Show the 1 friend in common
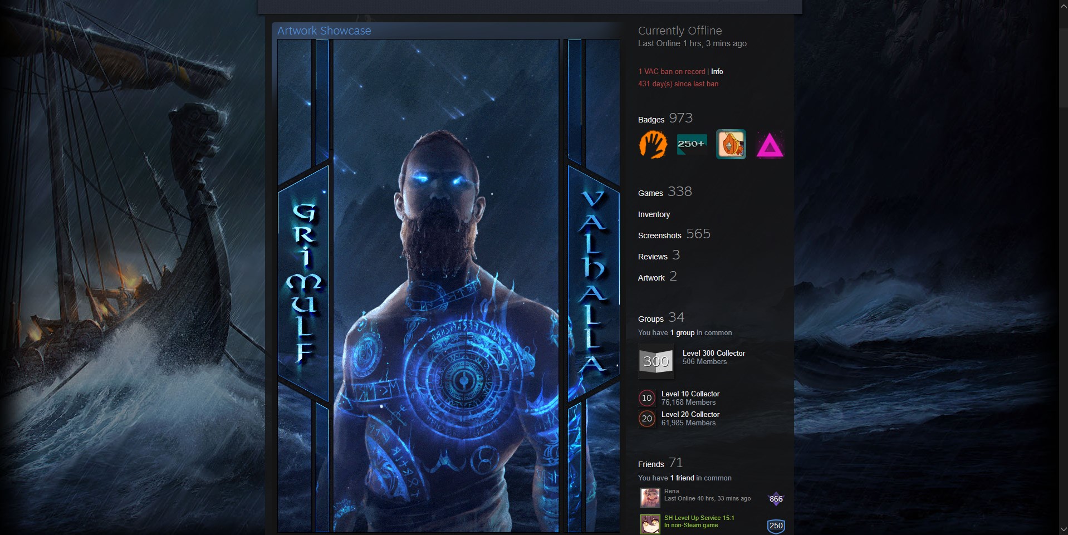Image resolution: width=1068 pixels, height=535 pixels. point(682,478)
